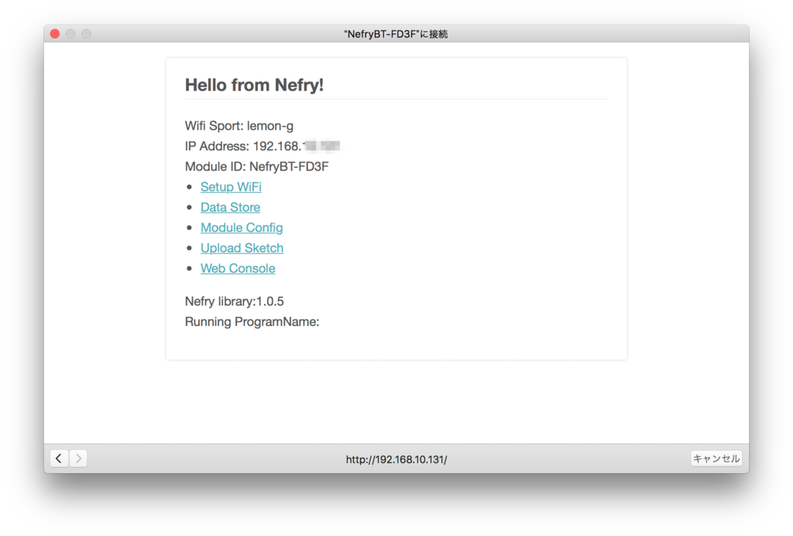Close the window with red button

click(55, 34)
